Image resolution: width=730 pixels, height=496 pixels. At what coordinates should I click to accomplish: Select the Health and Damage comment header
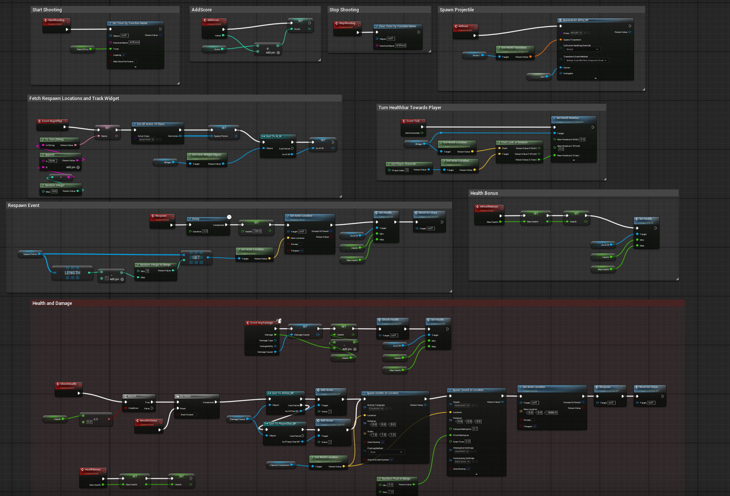(358, 303)
